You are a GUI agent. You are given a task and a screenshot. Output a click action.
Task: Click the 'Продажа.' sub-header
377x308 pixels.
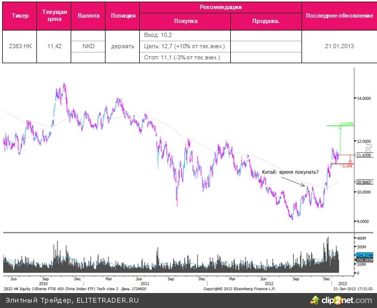pos(266,21)
